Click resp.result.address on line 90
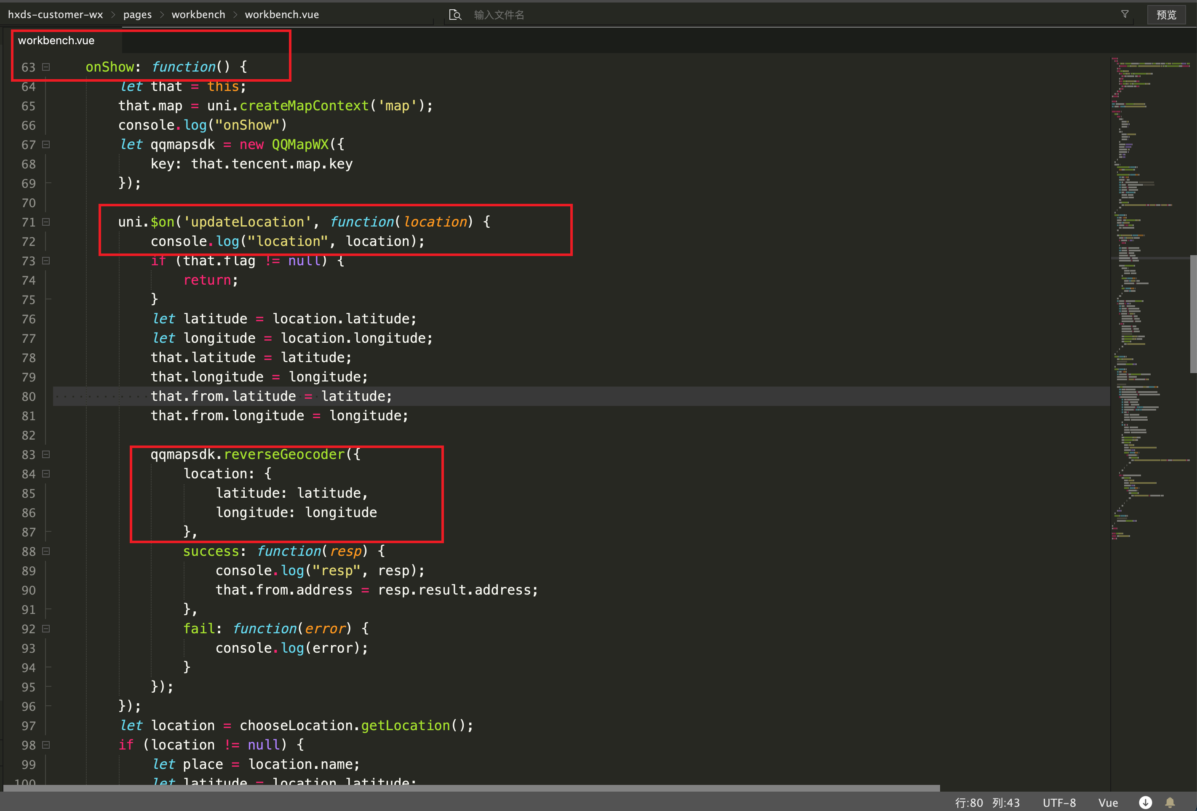 454,590
